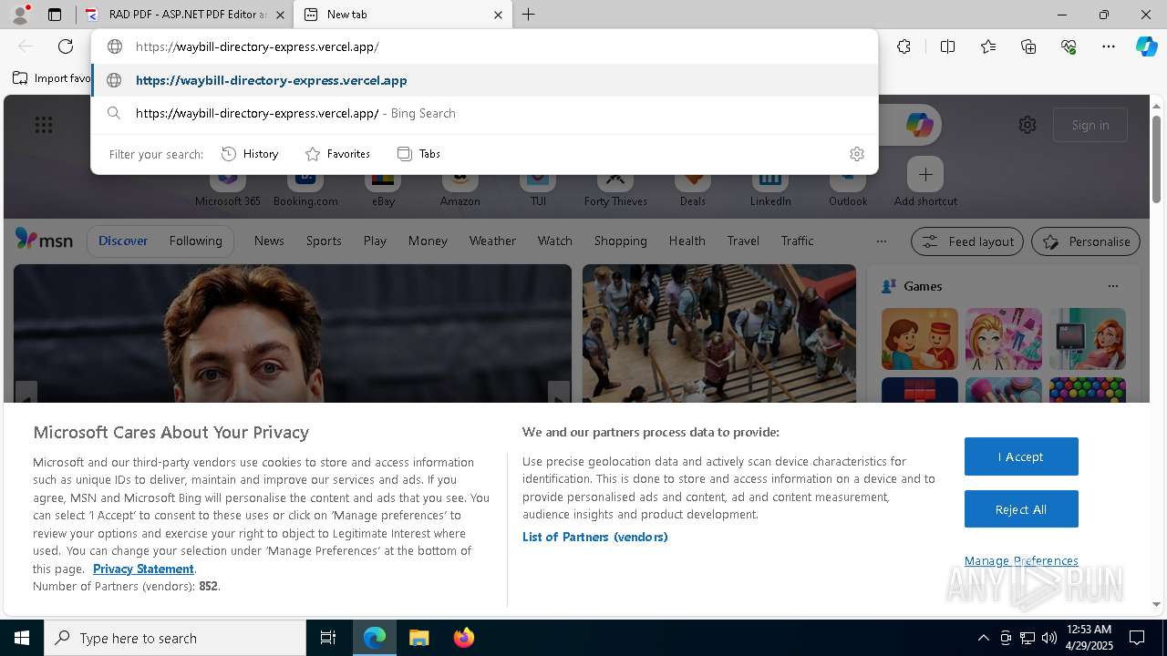Image resolution: width=1167 pixels, height=656 pixels.
Task: Open the Sports category
Action: click(324, 241)
